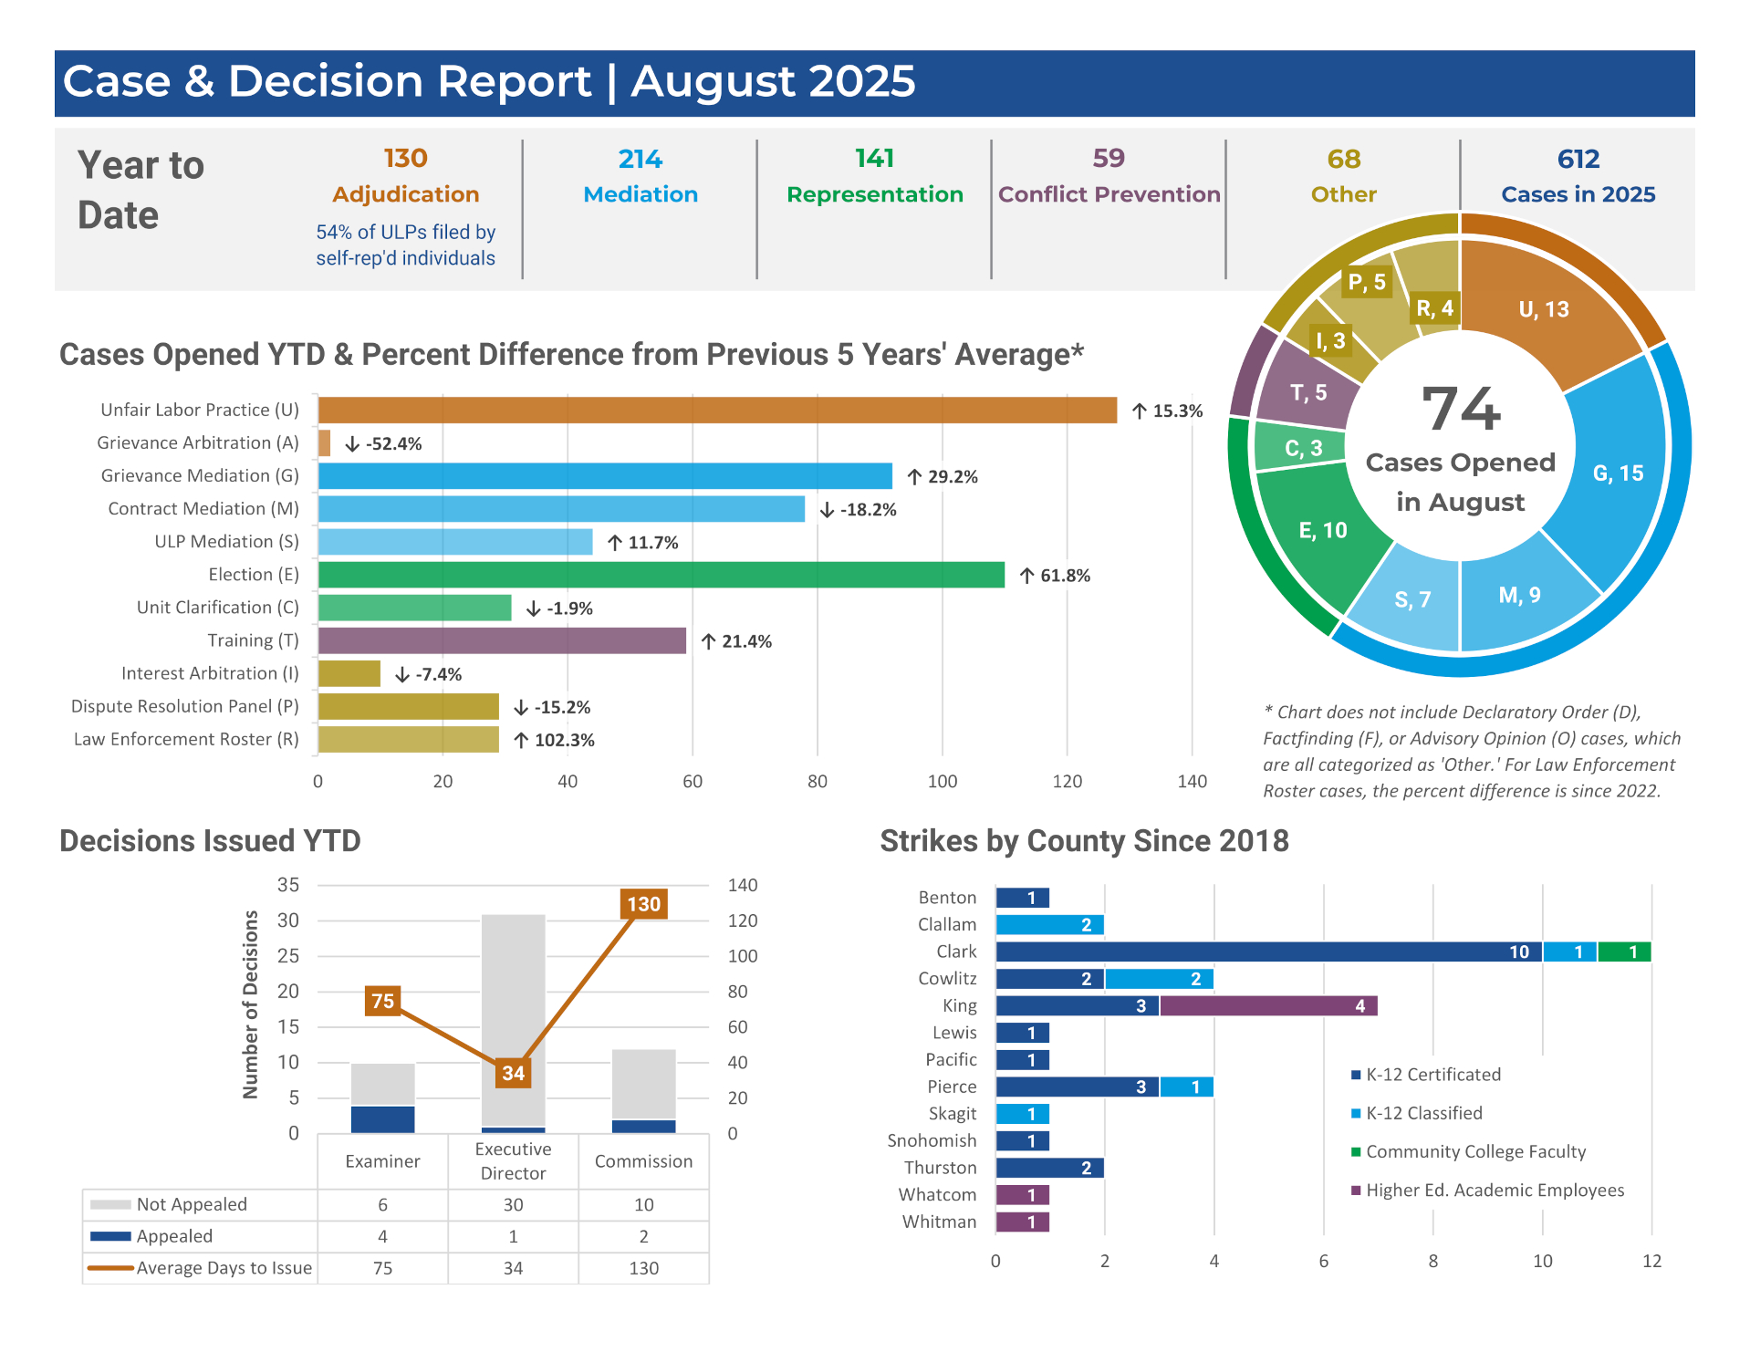
Task: Select the Appealed legend marker in table
Action: (x=110, y=1236)
